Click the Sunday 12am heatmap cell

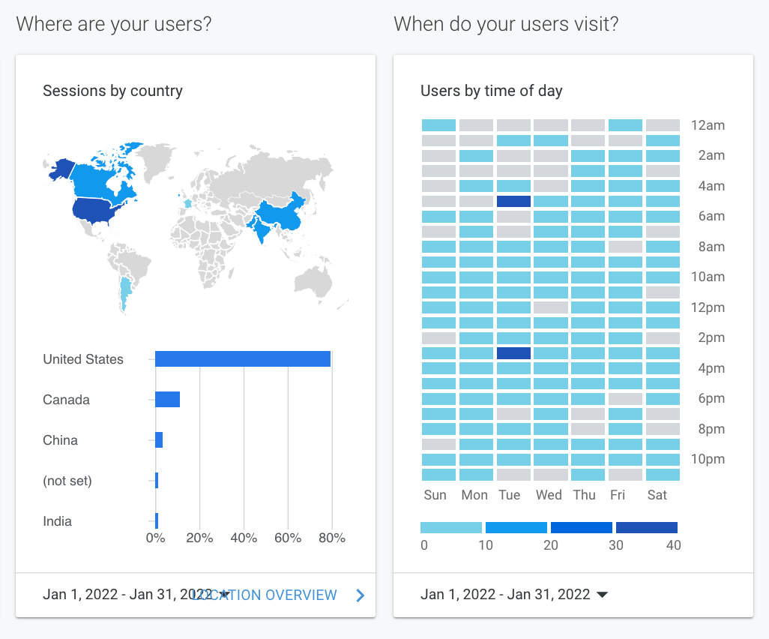(438, 125)
